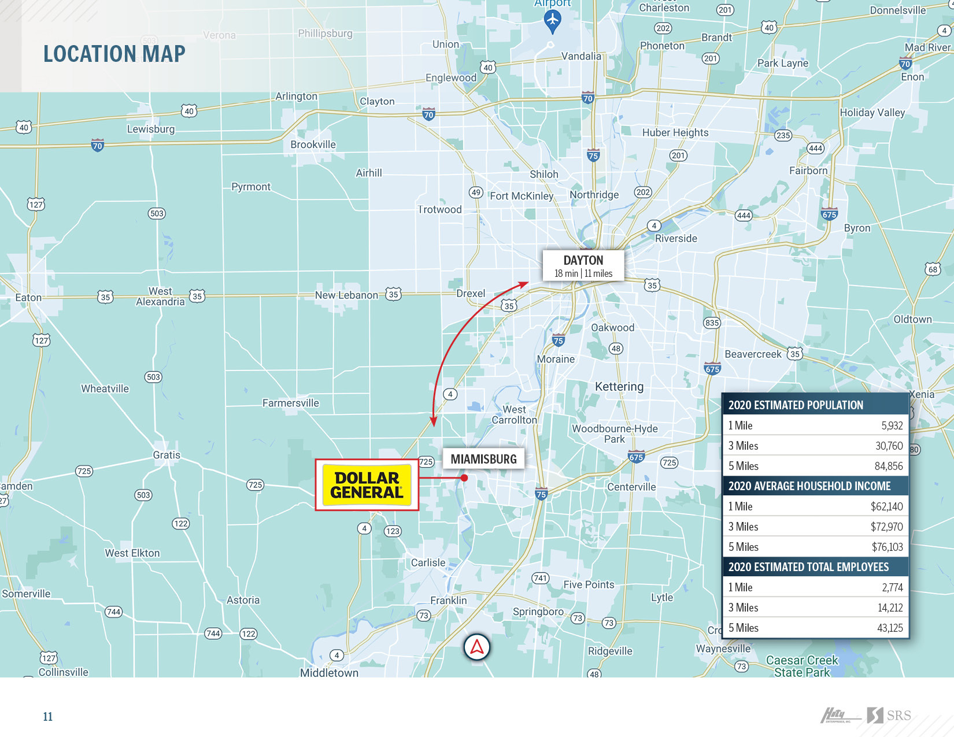The height and width of the screenshot is (737, 954).
Task: Click the 5 Miles employees value 43,125
Action: point(890,628)
